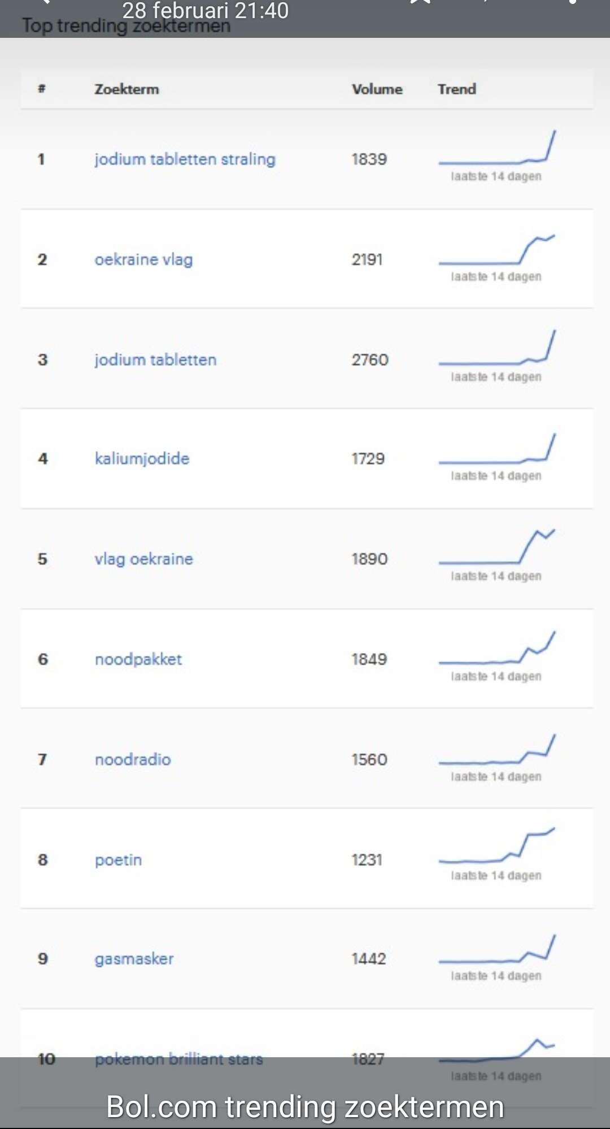This screenshot has width=610, height=1129.
Task: View trend sparkline for oekraine vlag
Action: (497, 249)
